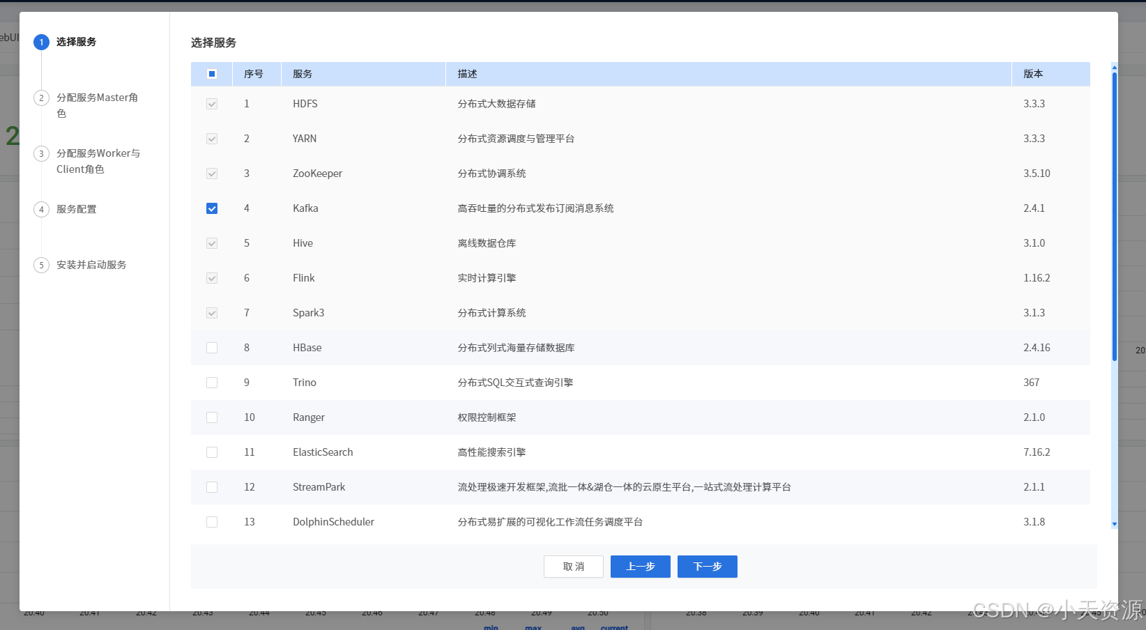Viewport: 1146px width, 630px height.
Task: Enable the Ranger service checkbox
Action: (x=212, y=417)
